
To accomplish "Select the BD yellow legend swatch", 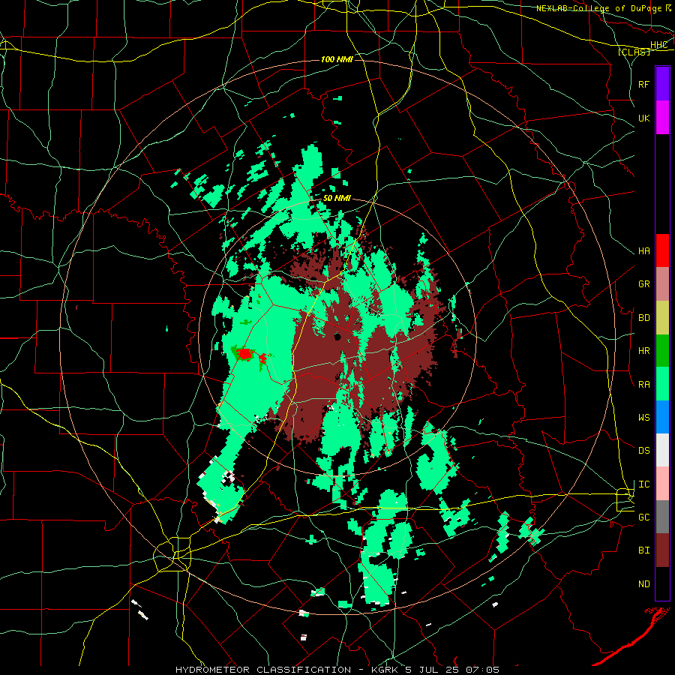I will (662, 318).
